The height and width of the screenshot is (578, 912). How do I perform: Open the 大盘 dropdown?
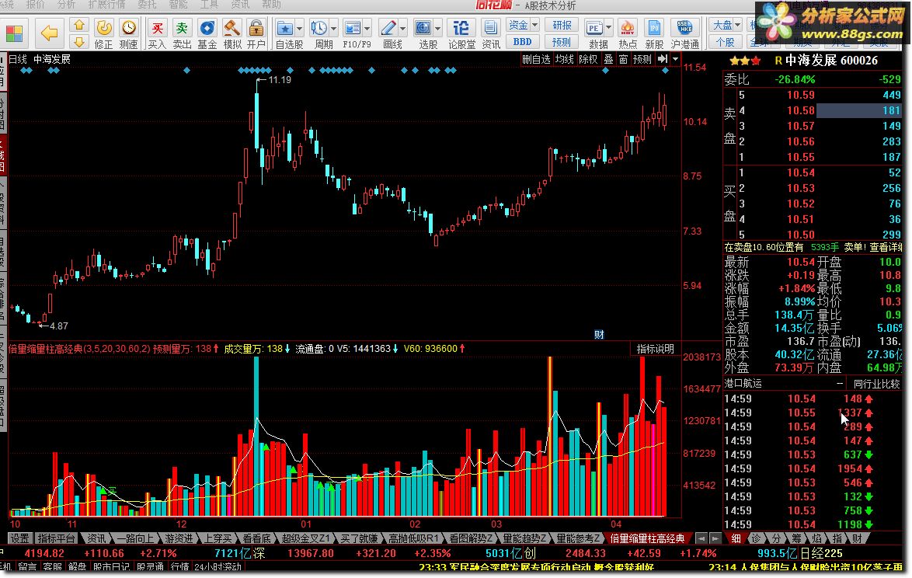click(x=726, y=25)
